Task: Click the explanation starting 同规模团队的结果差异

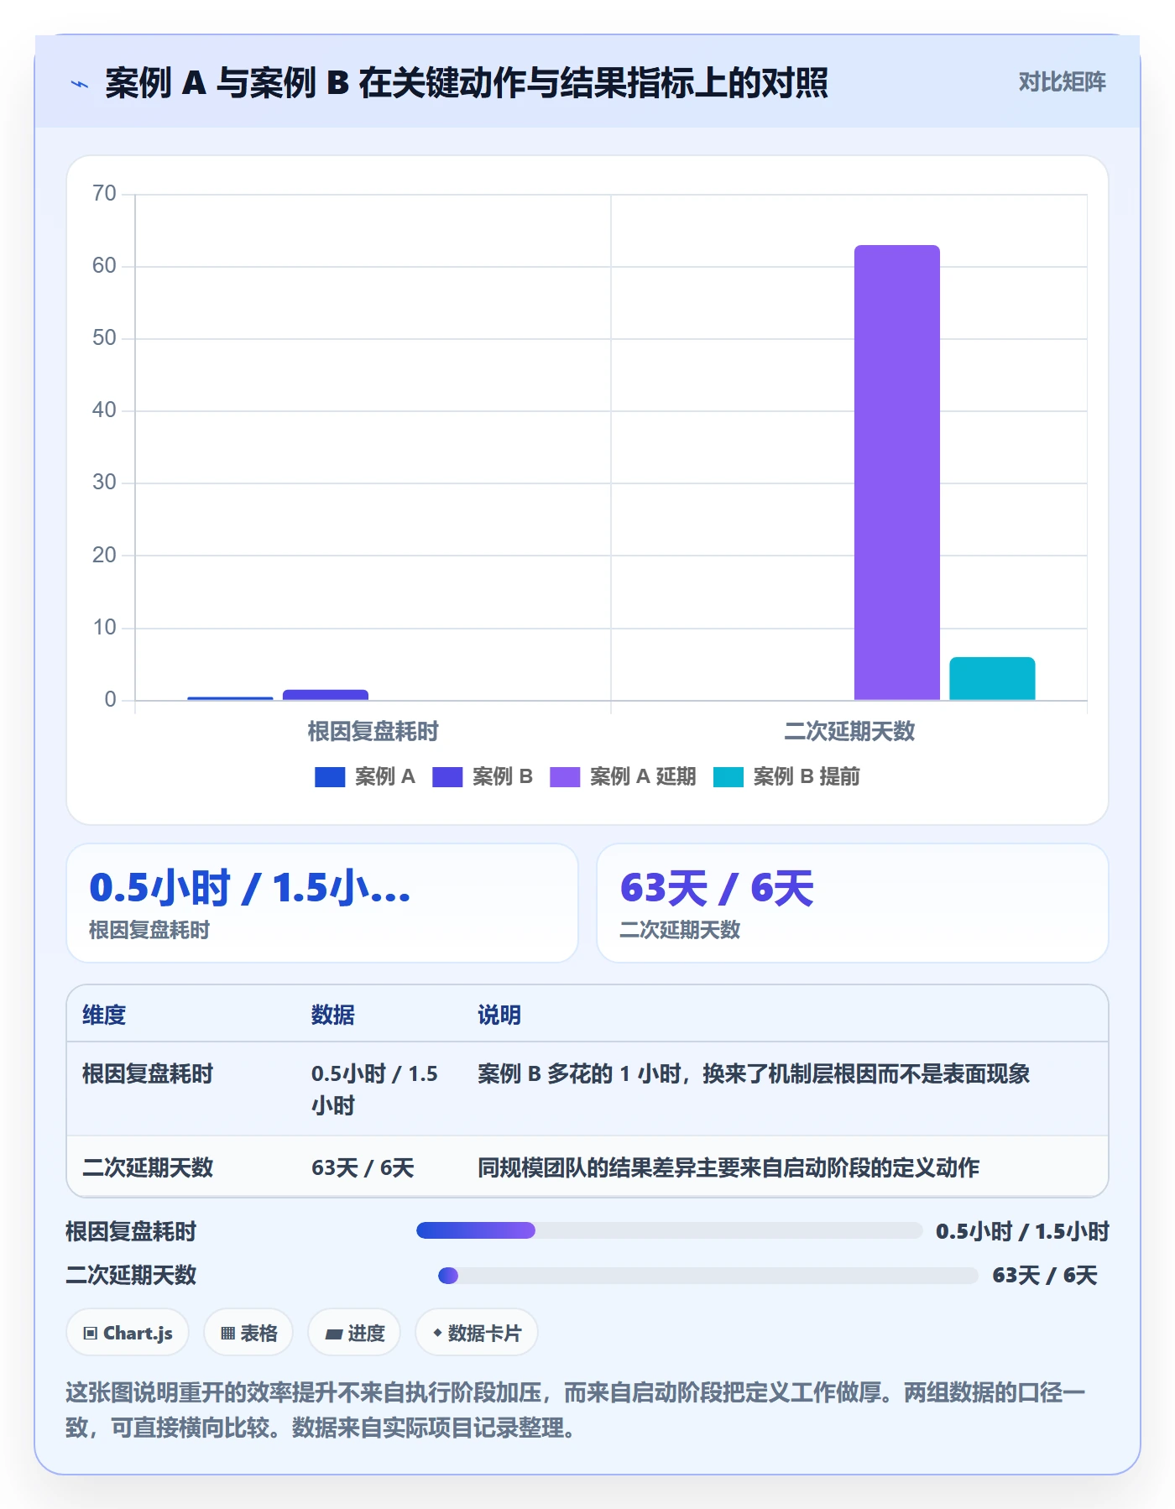Action: (x=728, y=1167)
